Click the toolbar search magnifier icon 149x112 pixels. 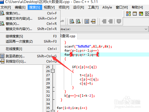pos(72,21)
